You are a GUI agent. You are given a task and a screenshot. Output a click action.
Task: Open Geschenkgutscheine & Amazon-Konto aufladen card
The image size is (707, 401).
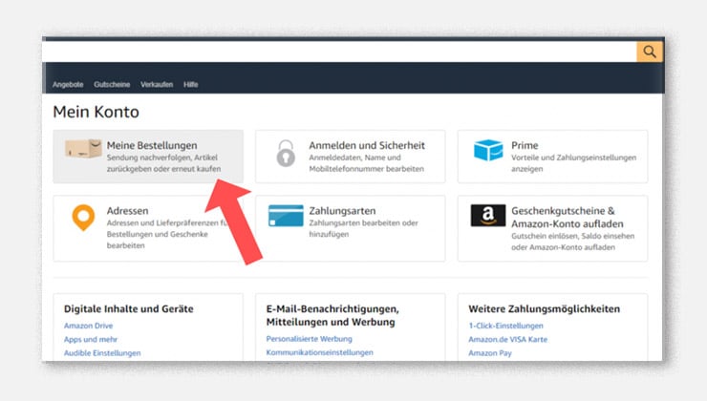(552, 228)
